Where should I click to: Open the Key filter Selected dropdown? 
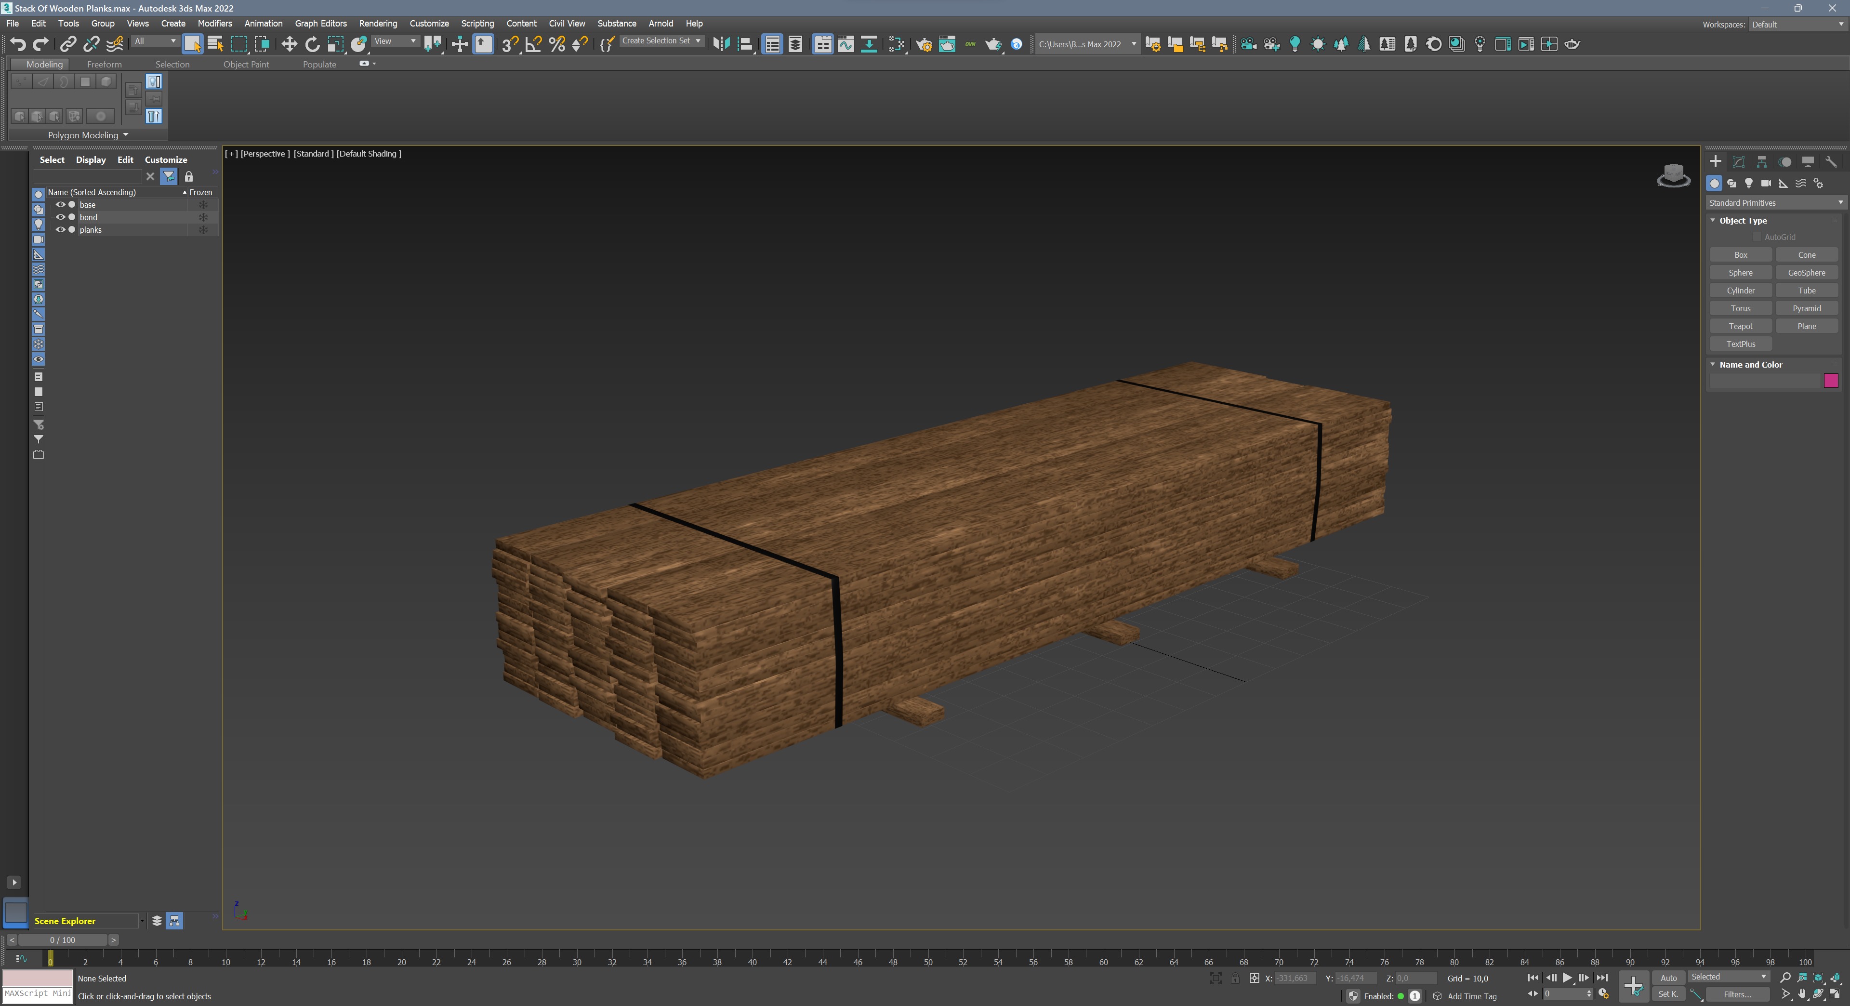tap(1729, 977)
